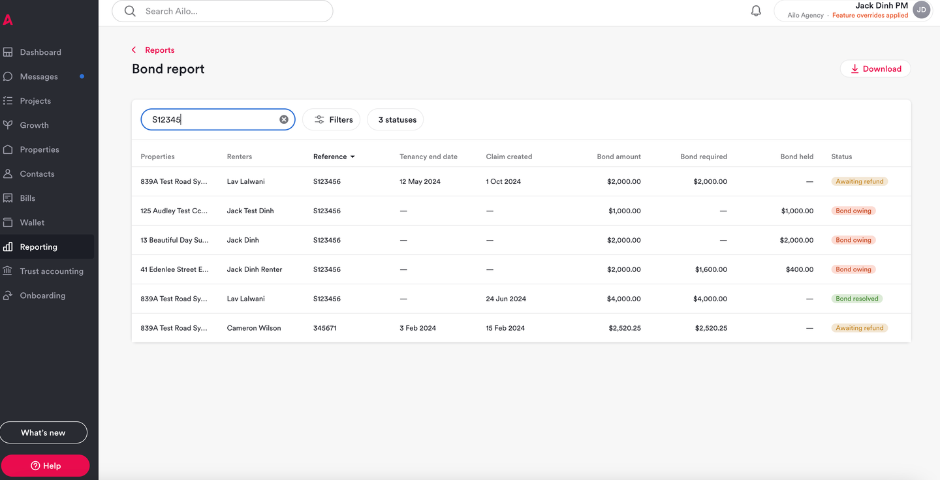Viewport: 940px width, 480px height.
Task: Select the Growth plant icon
Action: 8,125
